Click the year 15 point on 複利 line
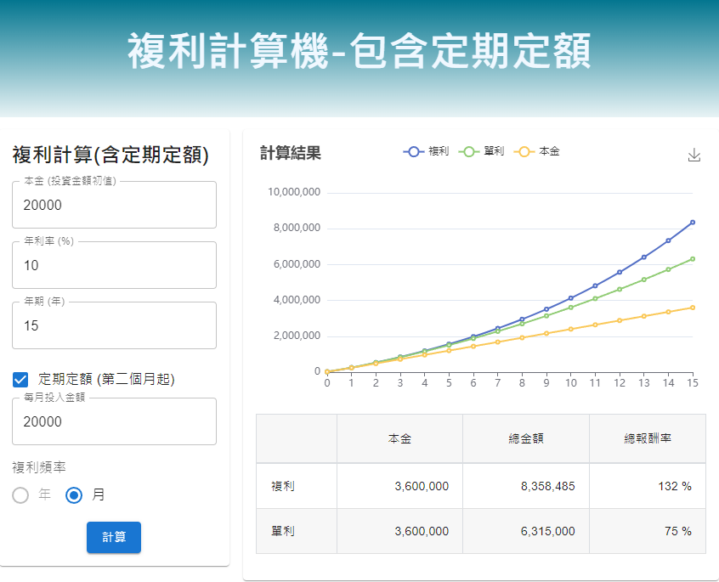Viewport: 719px width, 582px height. 693,223
